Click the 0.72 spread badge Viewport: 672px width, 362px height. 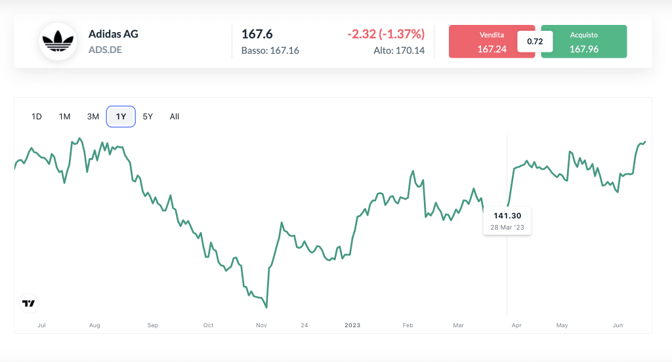pos(535,41)
